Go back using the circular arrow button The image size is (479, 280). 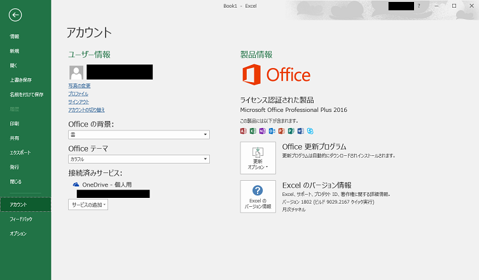point(15,15)
